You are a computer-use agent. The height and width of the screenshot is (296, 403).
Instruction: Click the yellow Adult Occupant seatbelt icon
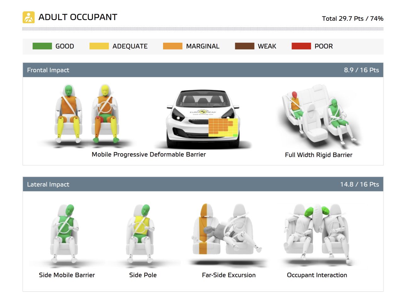tap(29, 17)
